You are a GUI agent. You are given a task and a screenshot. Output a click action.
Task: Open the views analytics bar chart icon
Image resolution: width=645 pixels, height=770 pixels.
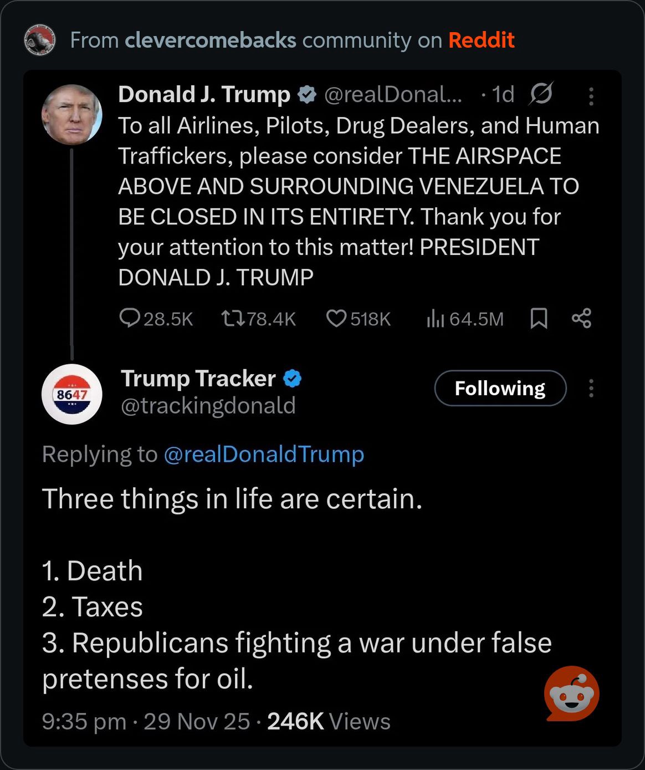436,319
